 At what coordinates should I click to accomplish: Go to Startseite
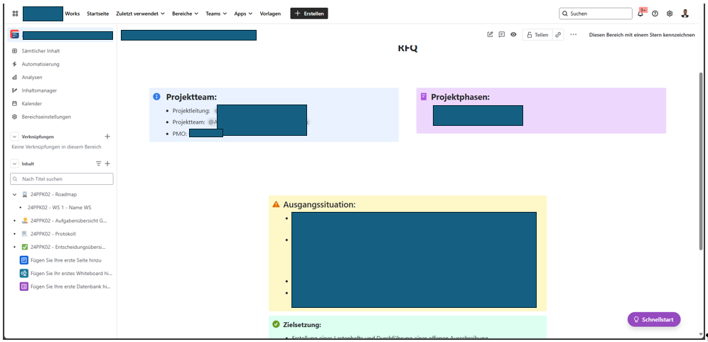pyautogui.click(x=98, y=14)
